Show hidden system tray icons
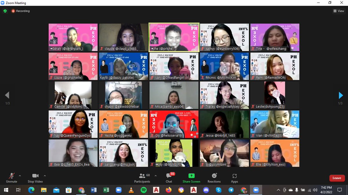The image size is (348, 195). 278,190
